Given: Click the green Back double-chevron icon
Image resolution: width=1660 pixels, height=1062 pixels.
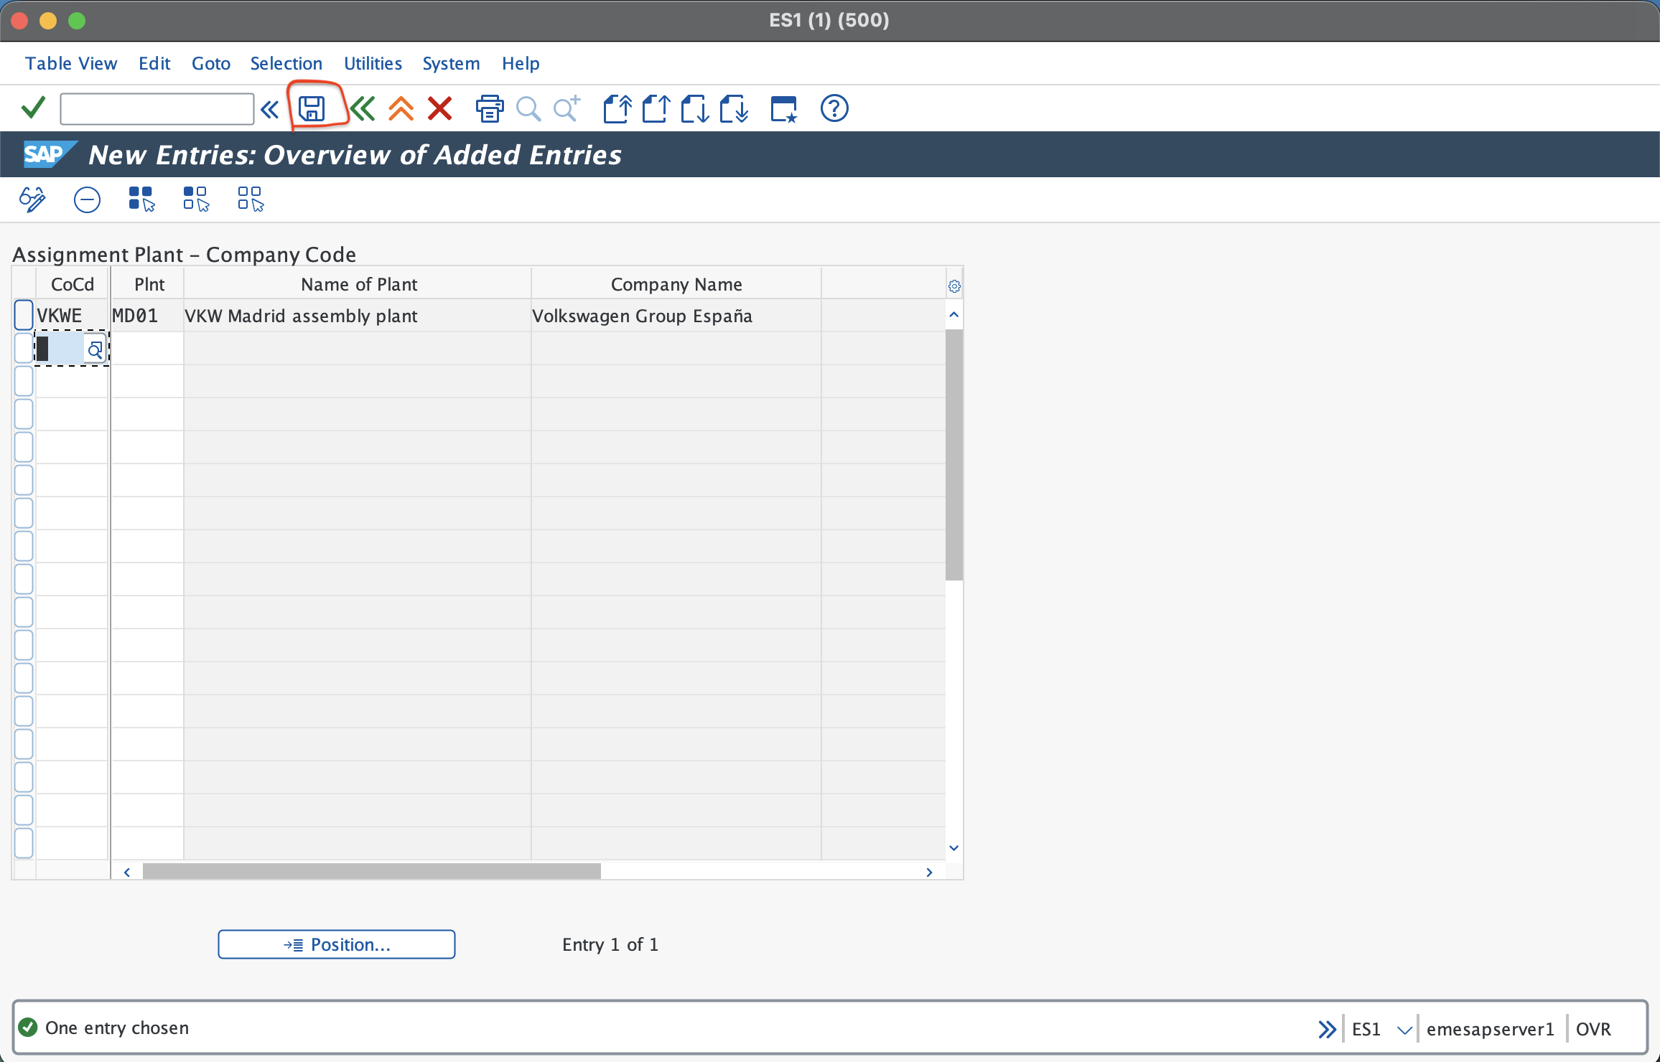Looking at the screenshot, I should click(x=363, y=108).
